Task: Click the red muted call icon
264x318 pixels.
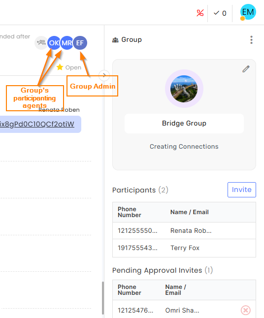Action: (x=200, y=13)
